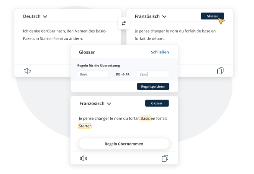Screen dimensions: 254x174
Task: Swap the source and target languages
Action: [x=123, y=23]
